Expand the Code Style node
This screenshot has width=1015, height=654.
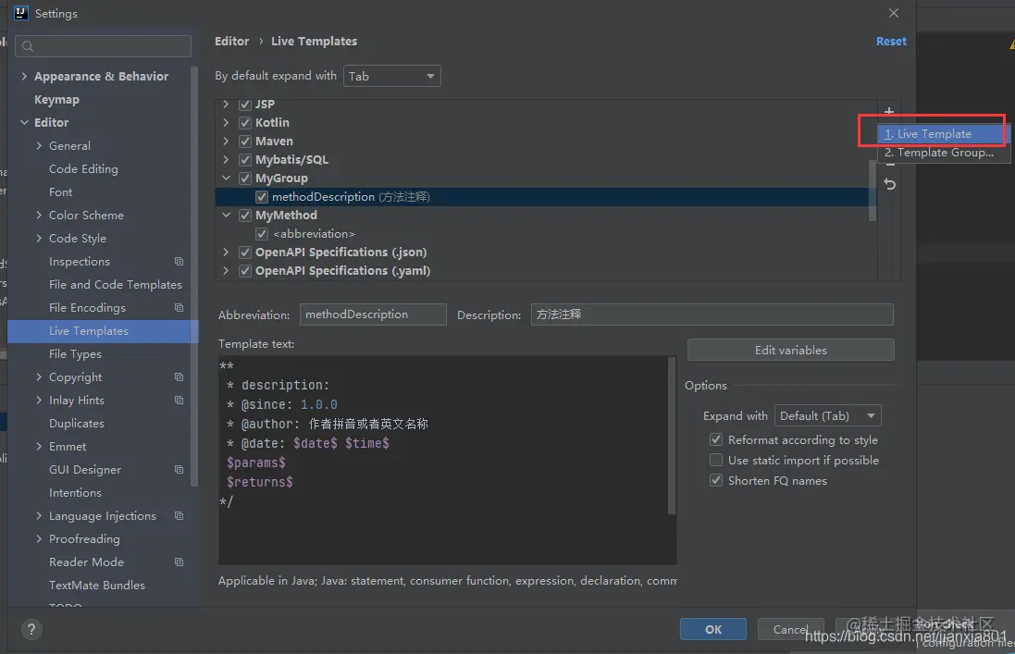coord(39,238)
